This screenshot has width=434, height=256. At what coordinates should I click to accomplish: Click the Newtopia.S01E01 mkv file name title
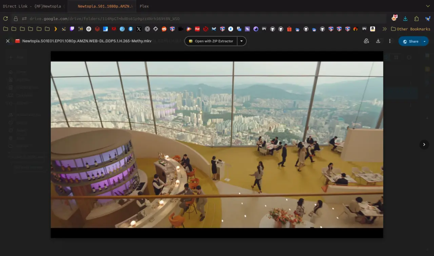[x=87, y=41]
